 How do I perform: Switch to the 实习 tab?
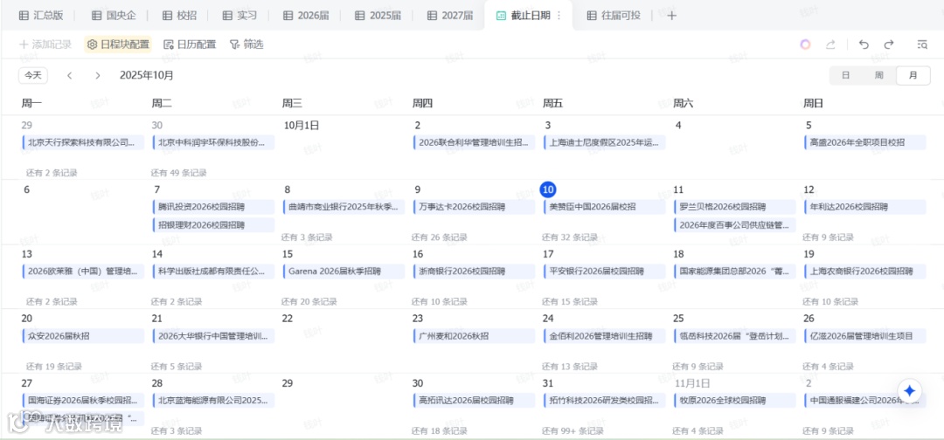click(239, 16)
